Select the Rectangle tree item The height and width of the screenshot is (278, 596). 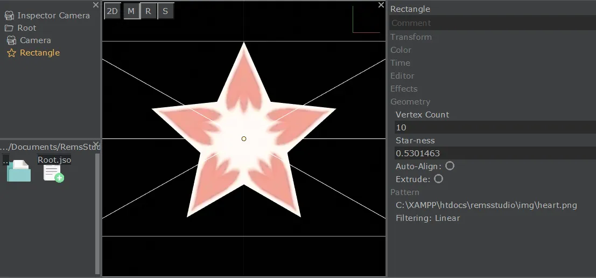pyautogui.click(x=40, y=53)
